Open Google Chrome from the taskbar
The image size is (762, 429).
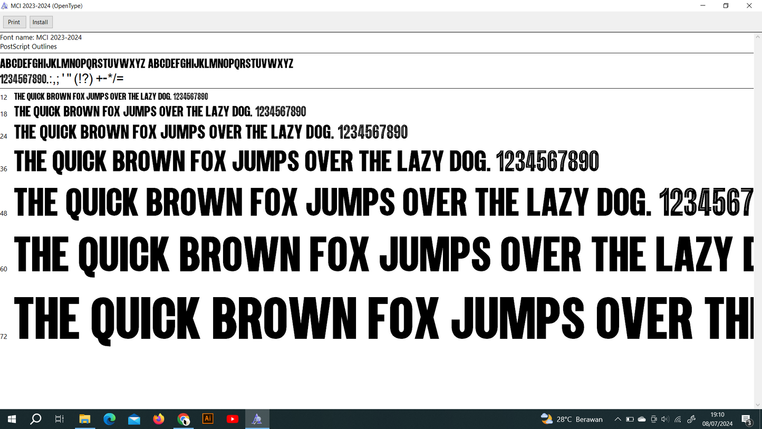point(184,419)
